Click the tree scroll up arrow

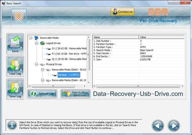(88, 37)
